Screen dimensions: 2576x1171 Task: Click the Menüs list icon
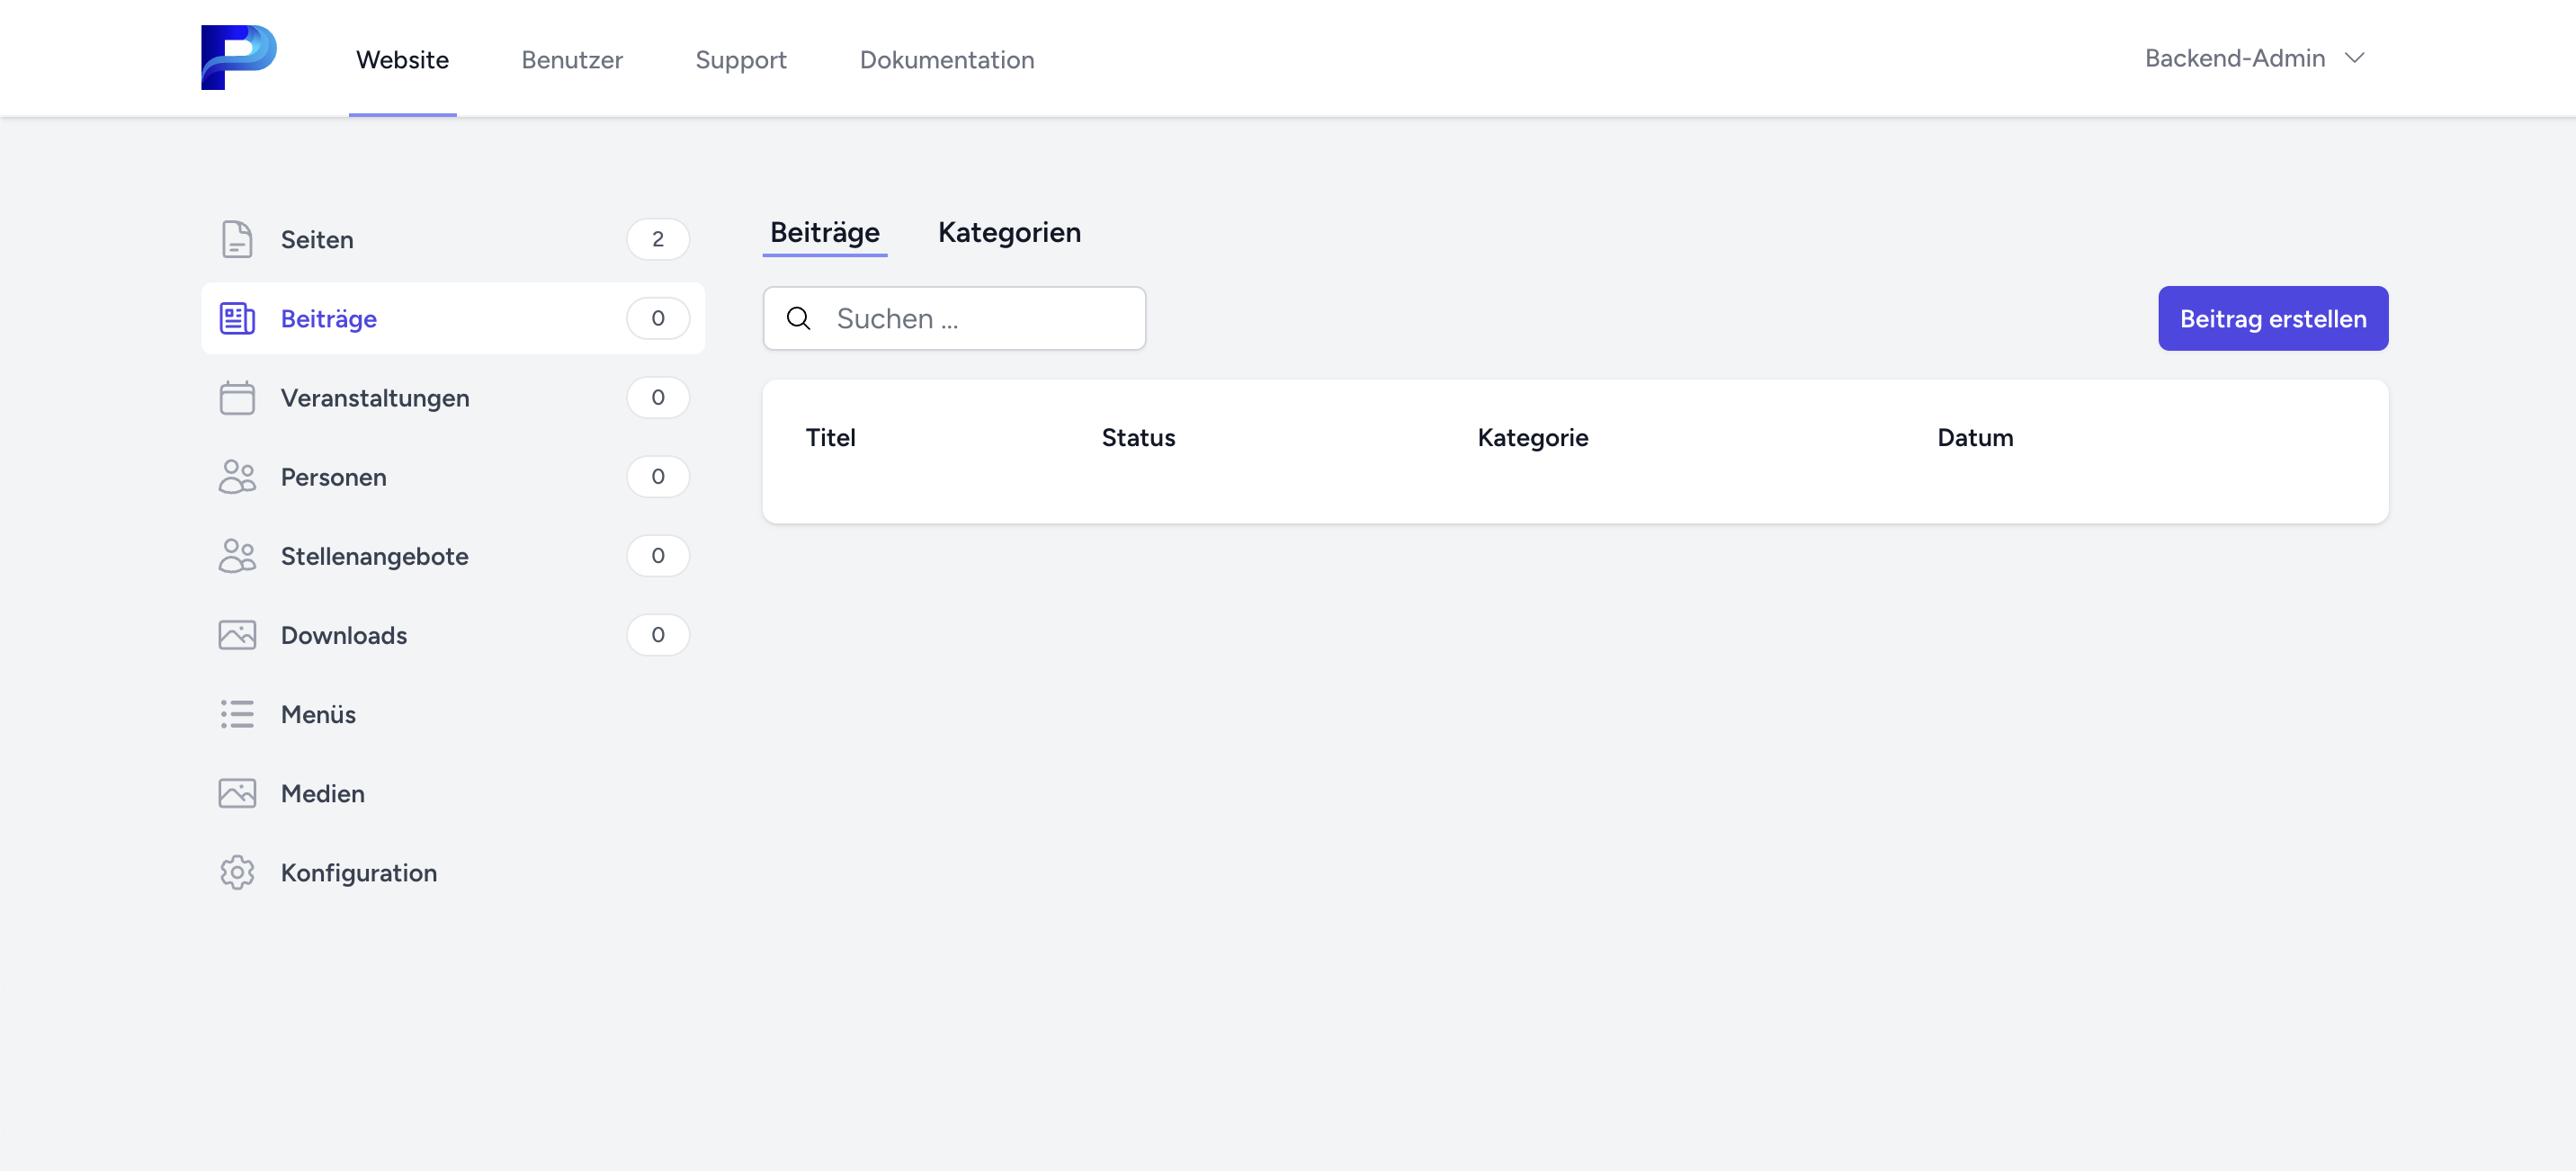tap(237, 713)
